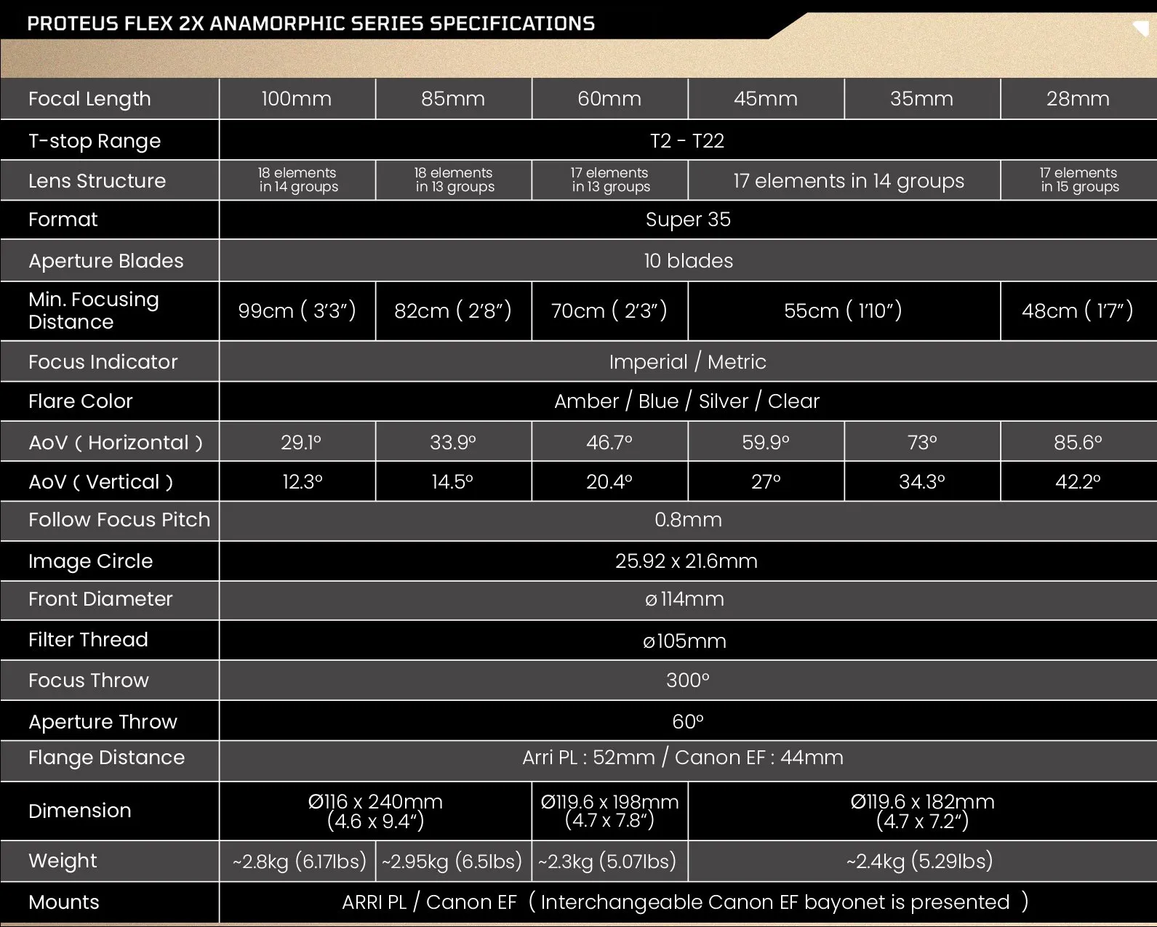Click the '60°' Aperture Throw value
The width and height of the screenshot is (1157, 927).
pos(688,722)
